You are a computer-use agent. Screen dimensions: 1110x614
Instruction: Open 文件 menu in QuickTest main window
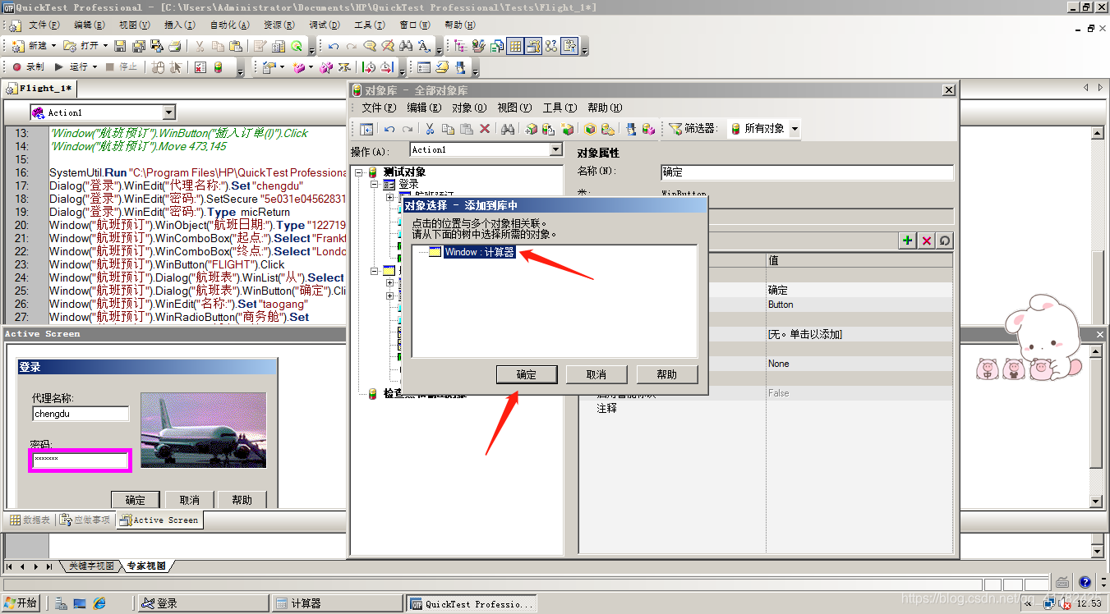click(x=45, y=25)
